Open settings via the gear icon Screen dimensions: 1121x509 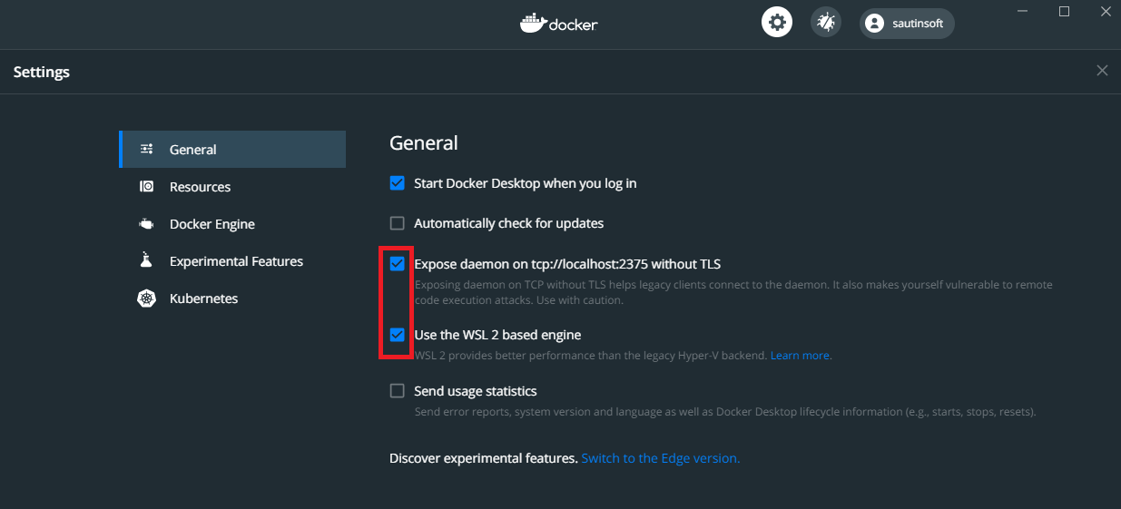pos(776,23)
